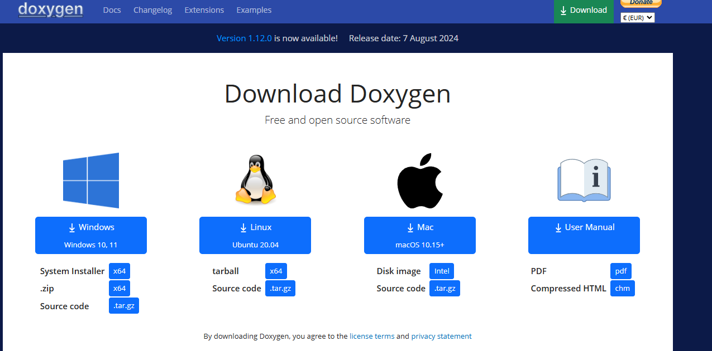Download the PDF manual via pdf button

pyautogui.click(x=621, y=271)
